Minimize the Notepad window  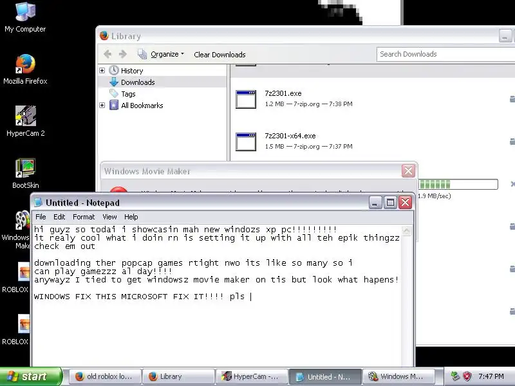point(375,203)
